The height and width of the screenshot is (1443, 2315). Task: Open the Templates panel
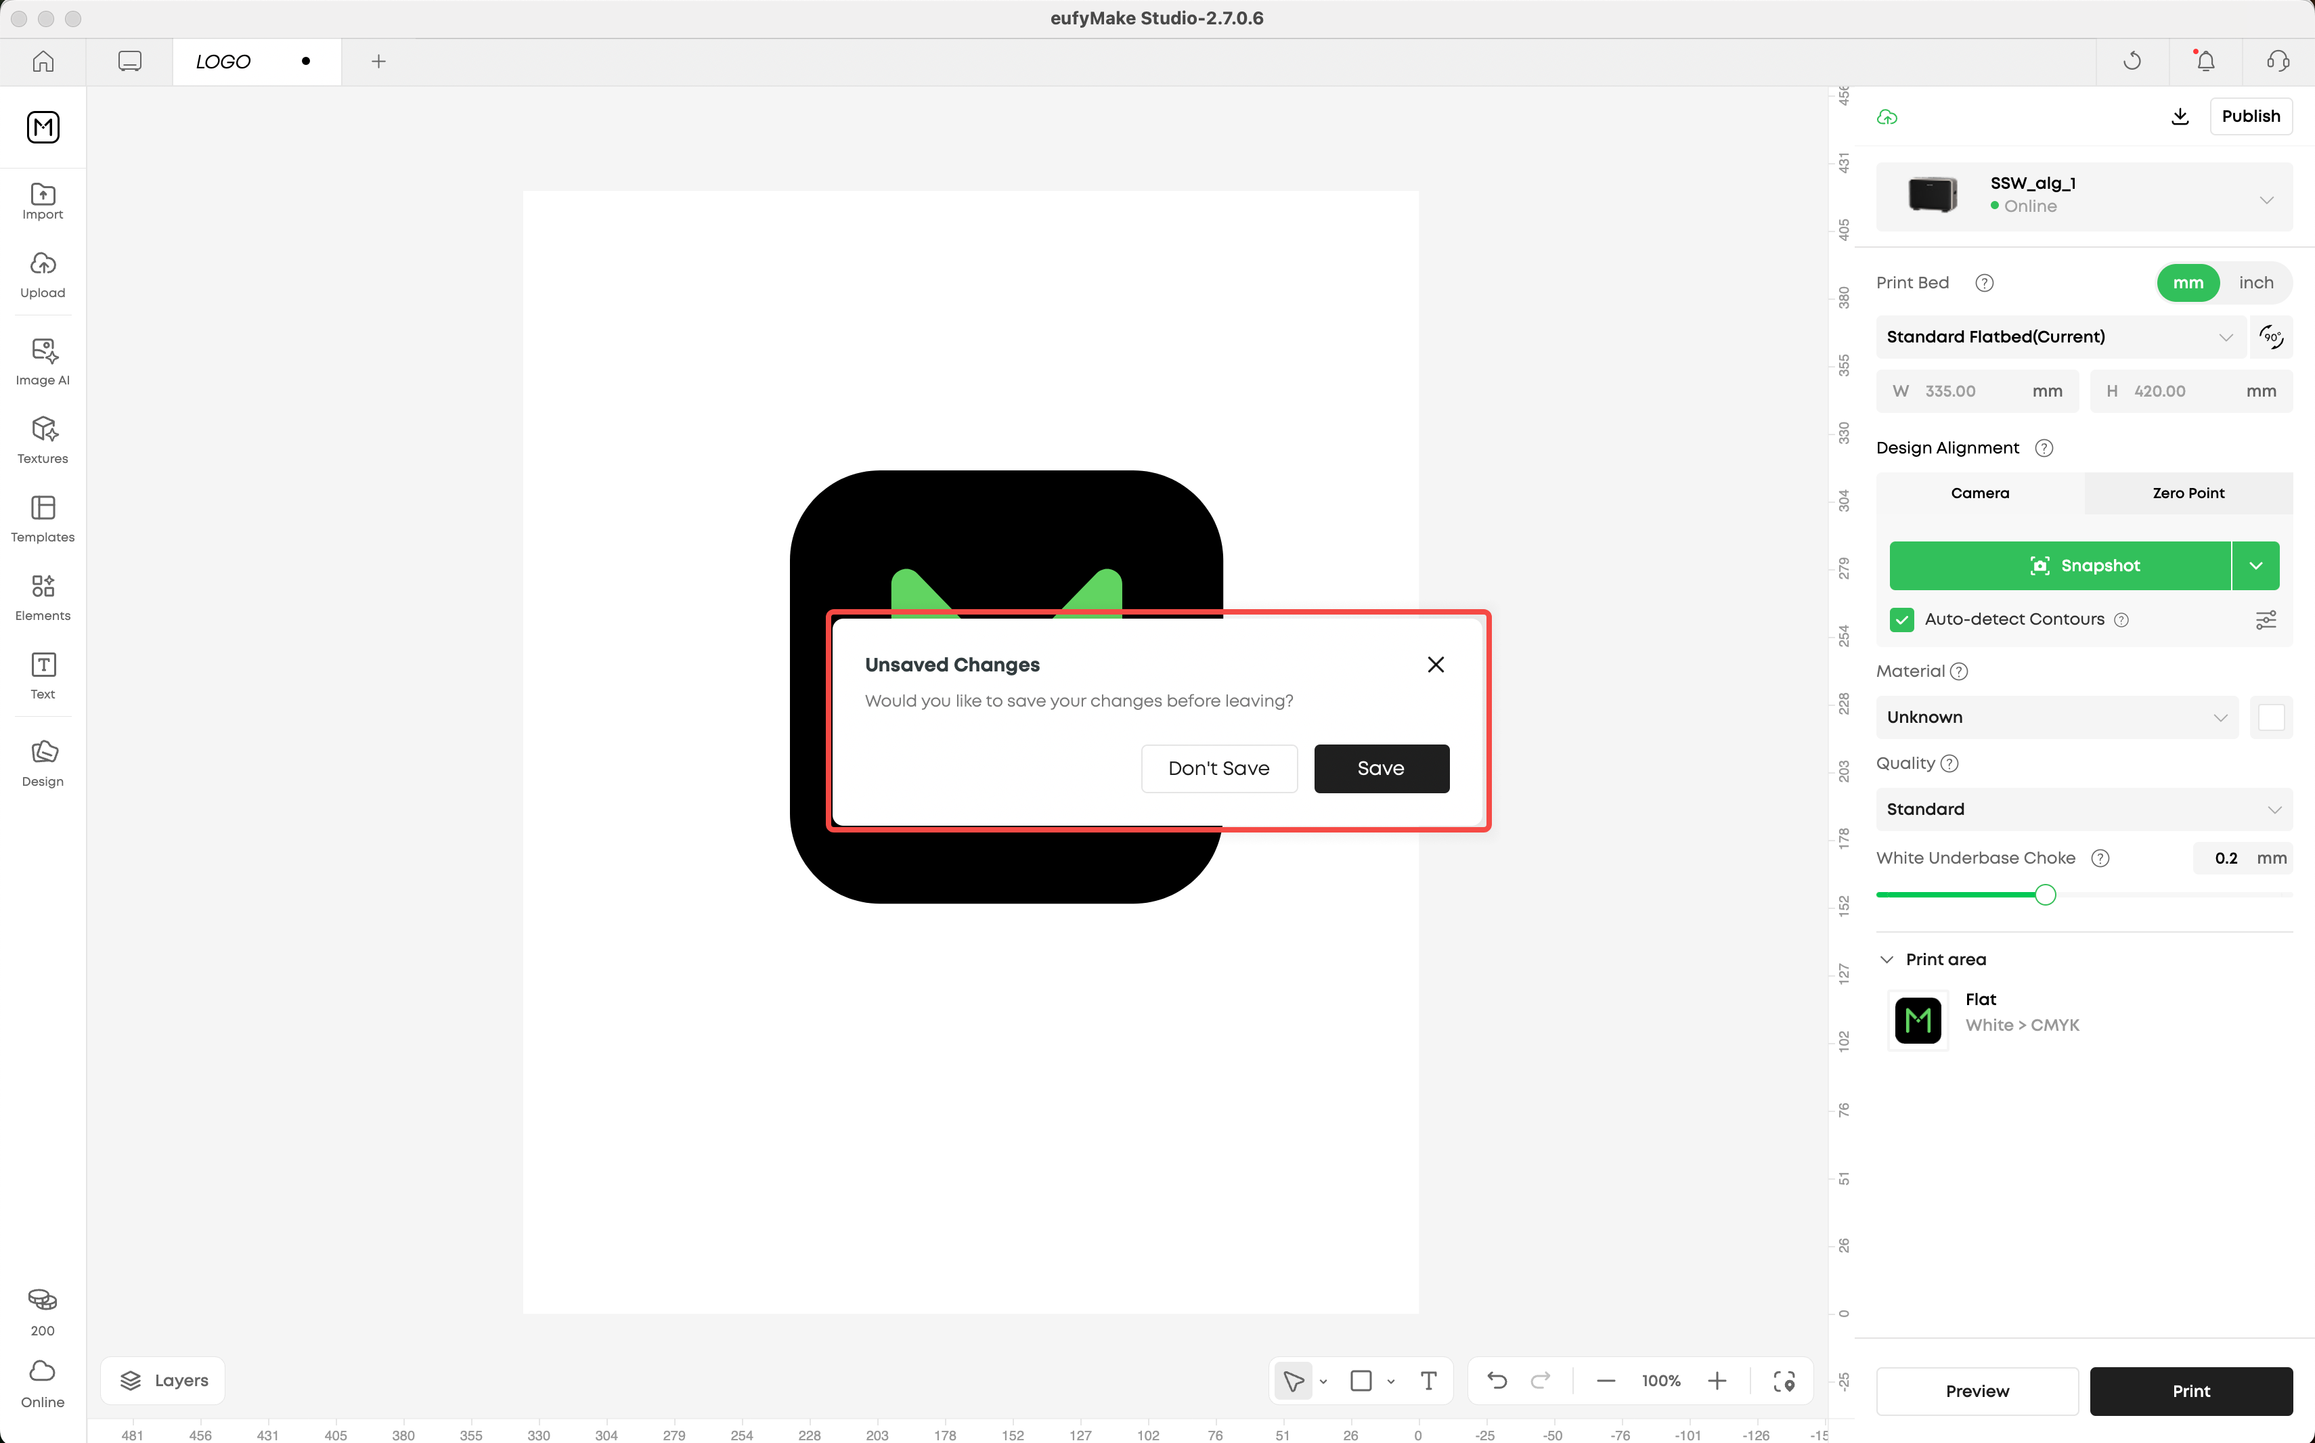[43, 519]
